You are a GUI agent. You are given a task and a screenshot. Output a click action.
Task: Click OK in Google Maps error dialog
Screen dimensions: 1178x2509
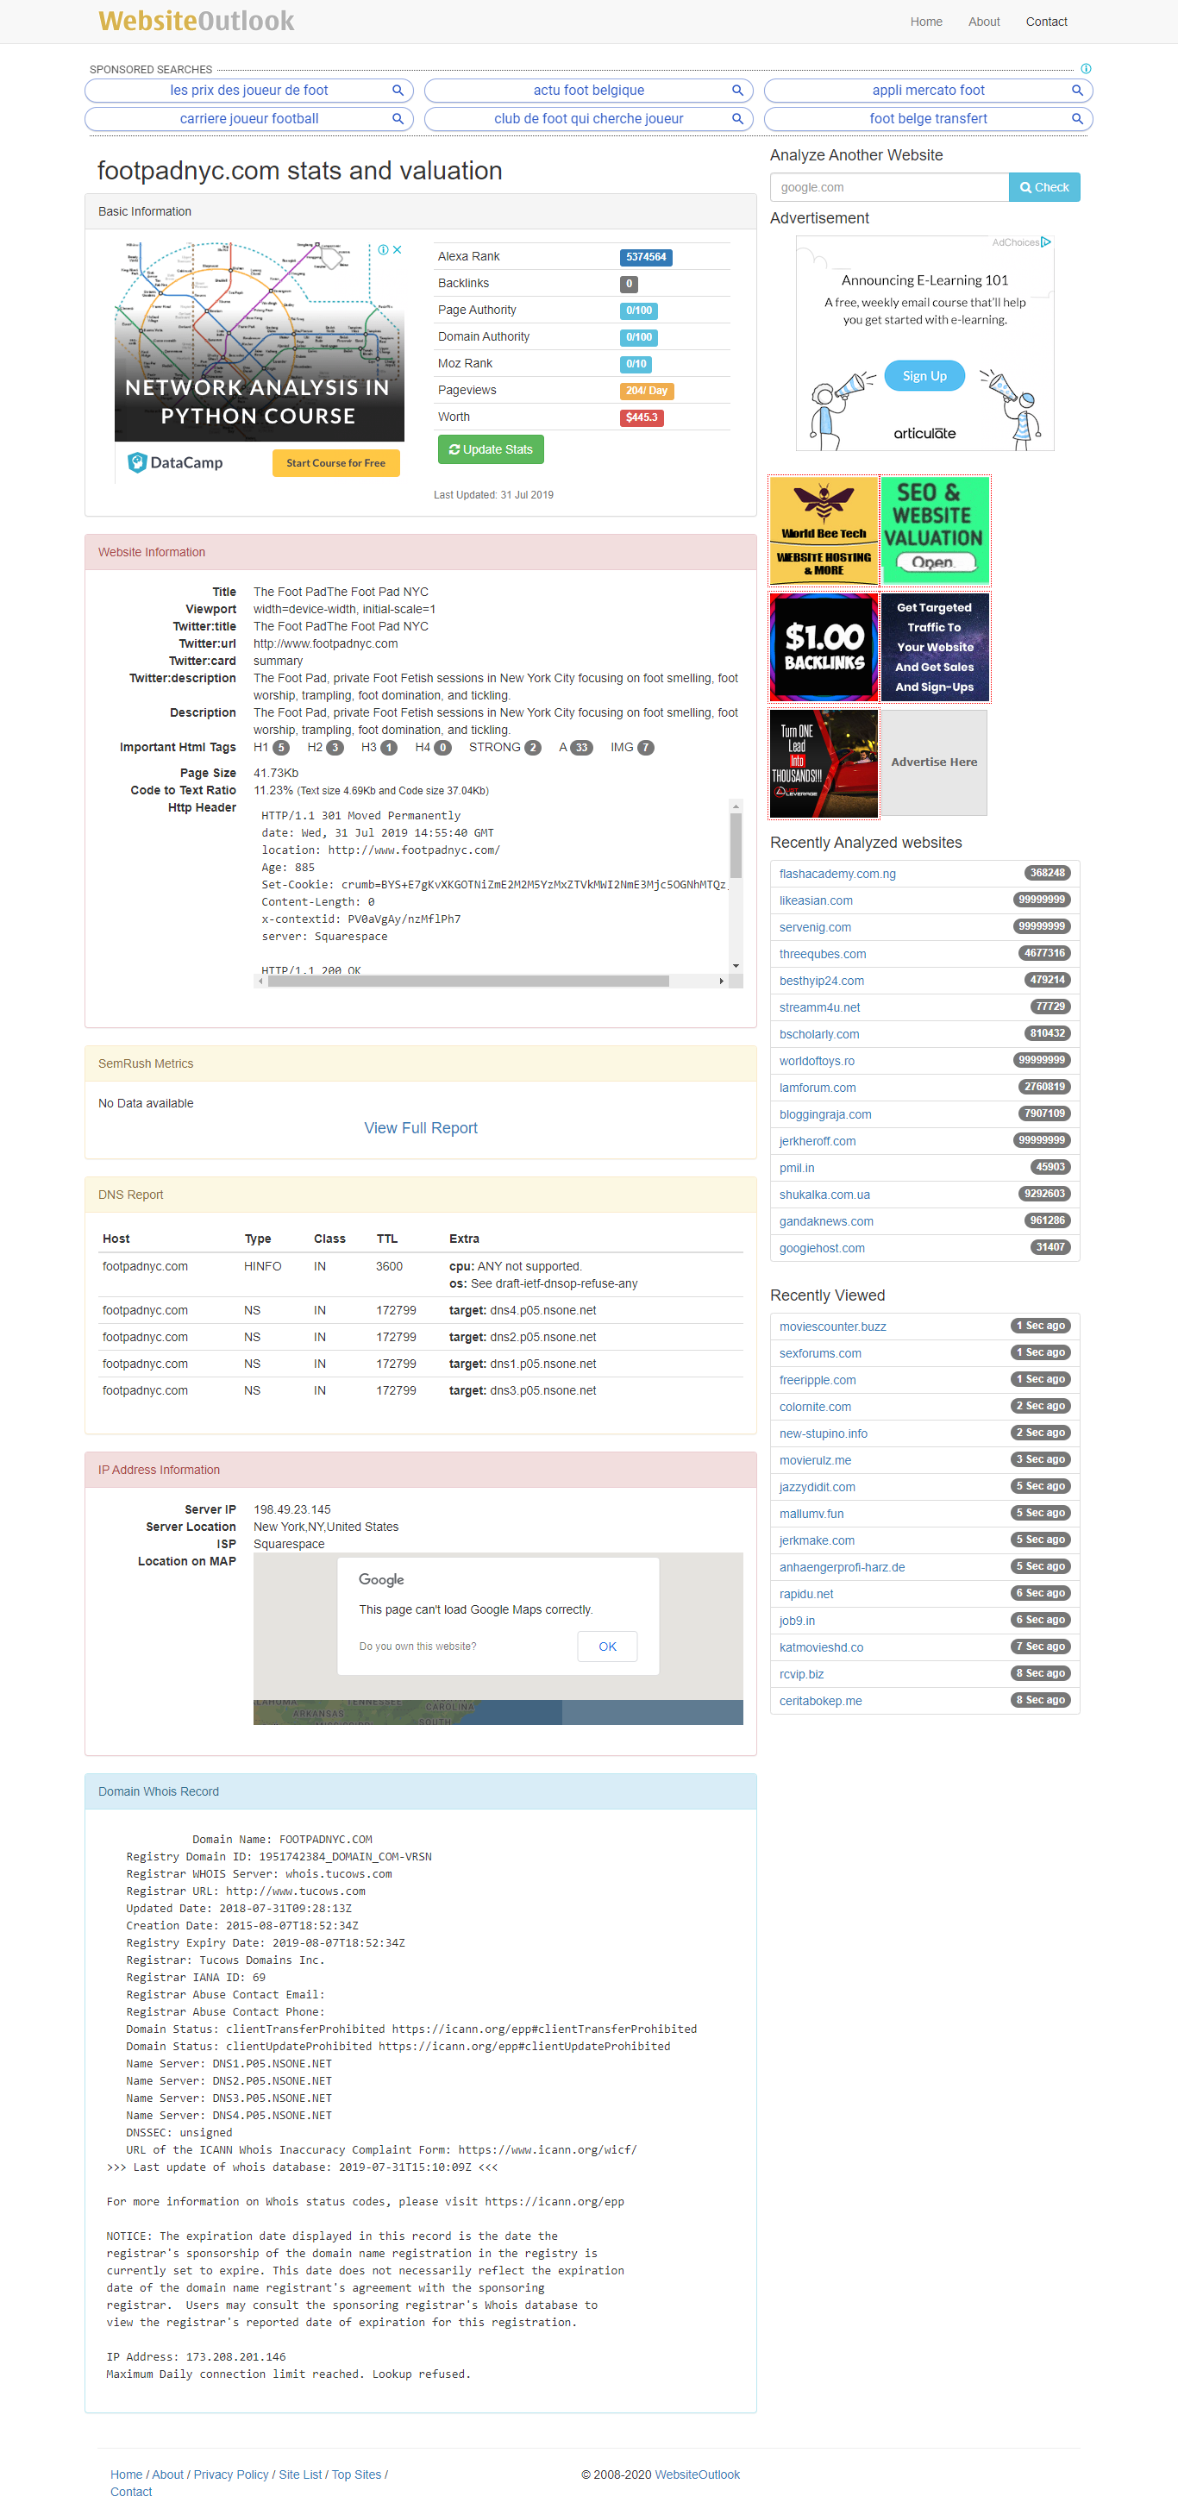[x=607, y=1646]
